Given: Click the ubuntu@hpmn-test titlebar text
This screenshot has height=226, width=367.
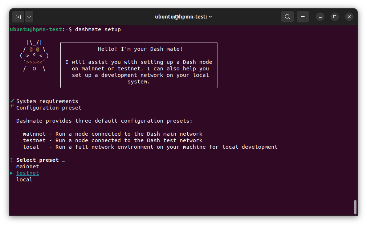Looking at the screenshot, I should (x=183, y=16).
